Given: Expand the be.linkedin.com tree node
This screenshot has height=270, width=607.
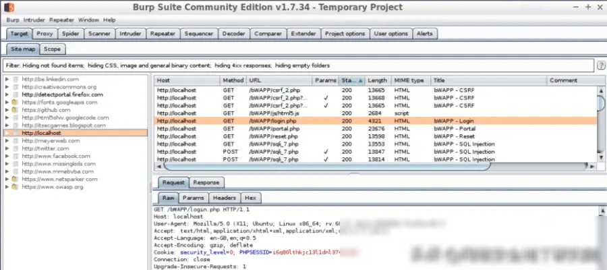Looking at the screenshot, I should point(7,79).
